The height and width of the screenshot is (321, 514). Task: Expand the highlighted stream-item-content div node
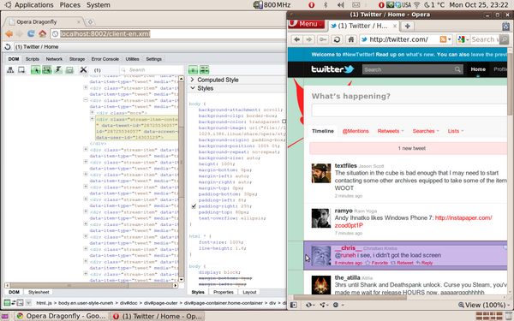click(x=93, y=119)
